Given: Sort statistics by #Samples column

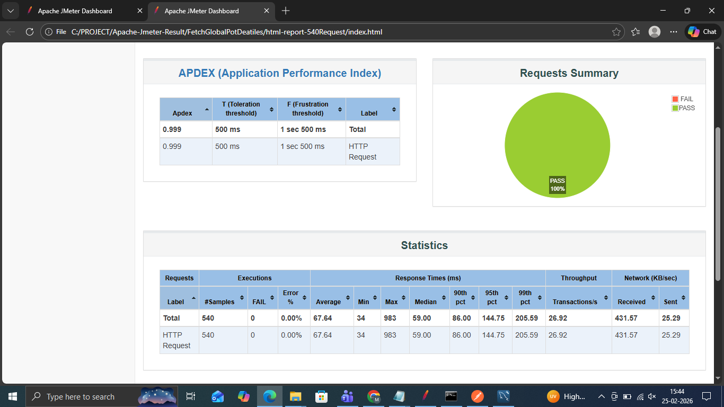Looking at the screenshot, I should tap(223, 298).
